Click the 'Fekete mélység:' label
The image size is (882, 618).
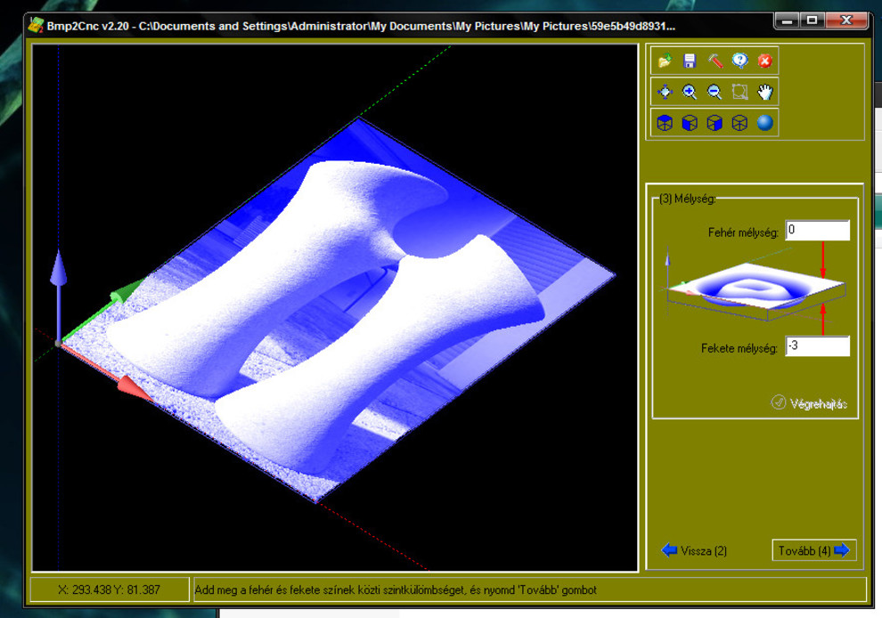coord(739,348)
